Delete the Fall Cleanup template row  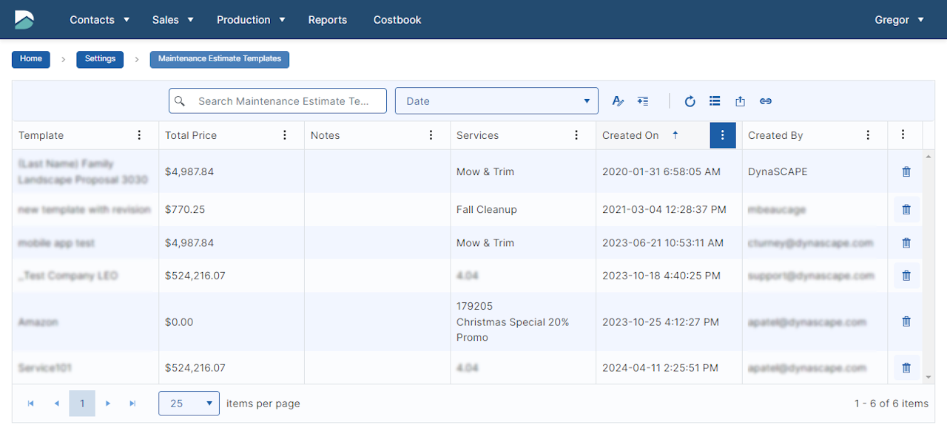906,210
